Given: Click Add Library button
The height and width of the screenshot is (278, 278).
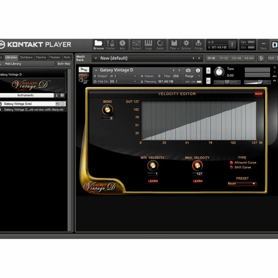Looking at the screenshot, I should click(27, 64).
